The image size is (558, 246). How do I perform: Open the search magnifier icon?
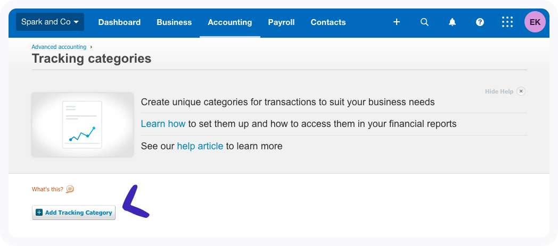click(x=424, y=22)
